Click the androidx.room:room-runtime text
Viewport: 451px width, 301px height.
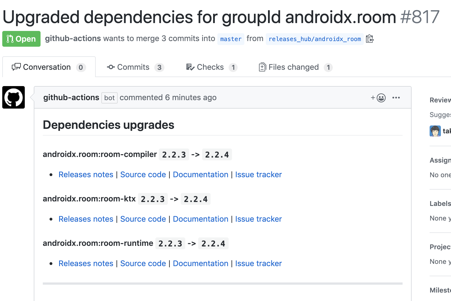tap(98, 243)
